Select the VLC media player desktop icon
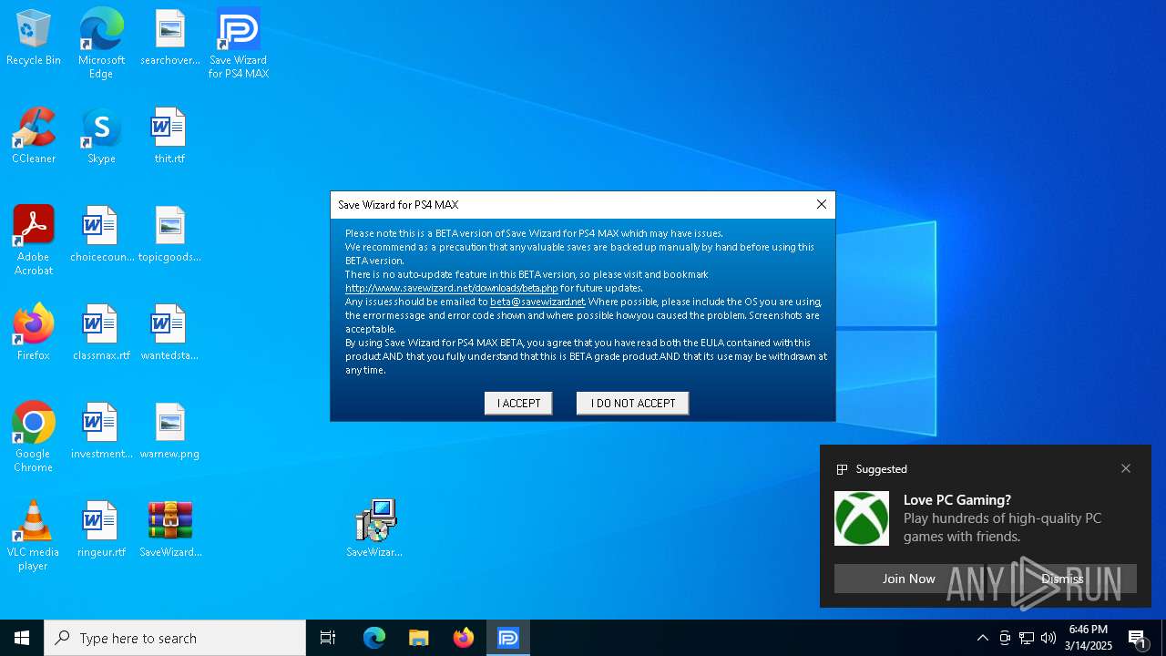The height and width of the screenshot is (656, 1166). 34,536
